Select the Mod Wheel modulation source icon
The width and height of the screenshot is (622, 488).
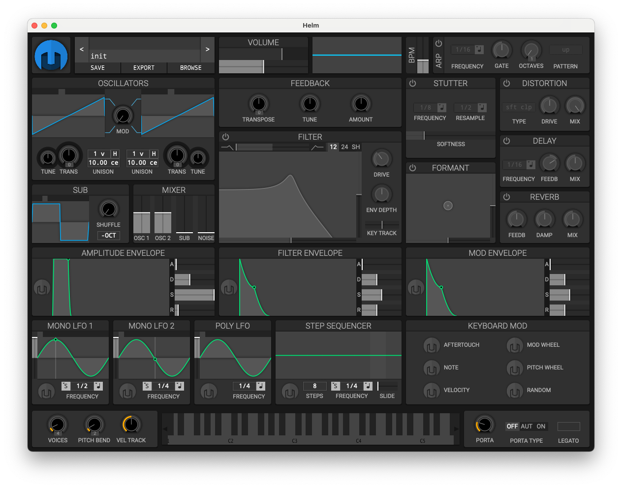point(515,345)
